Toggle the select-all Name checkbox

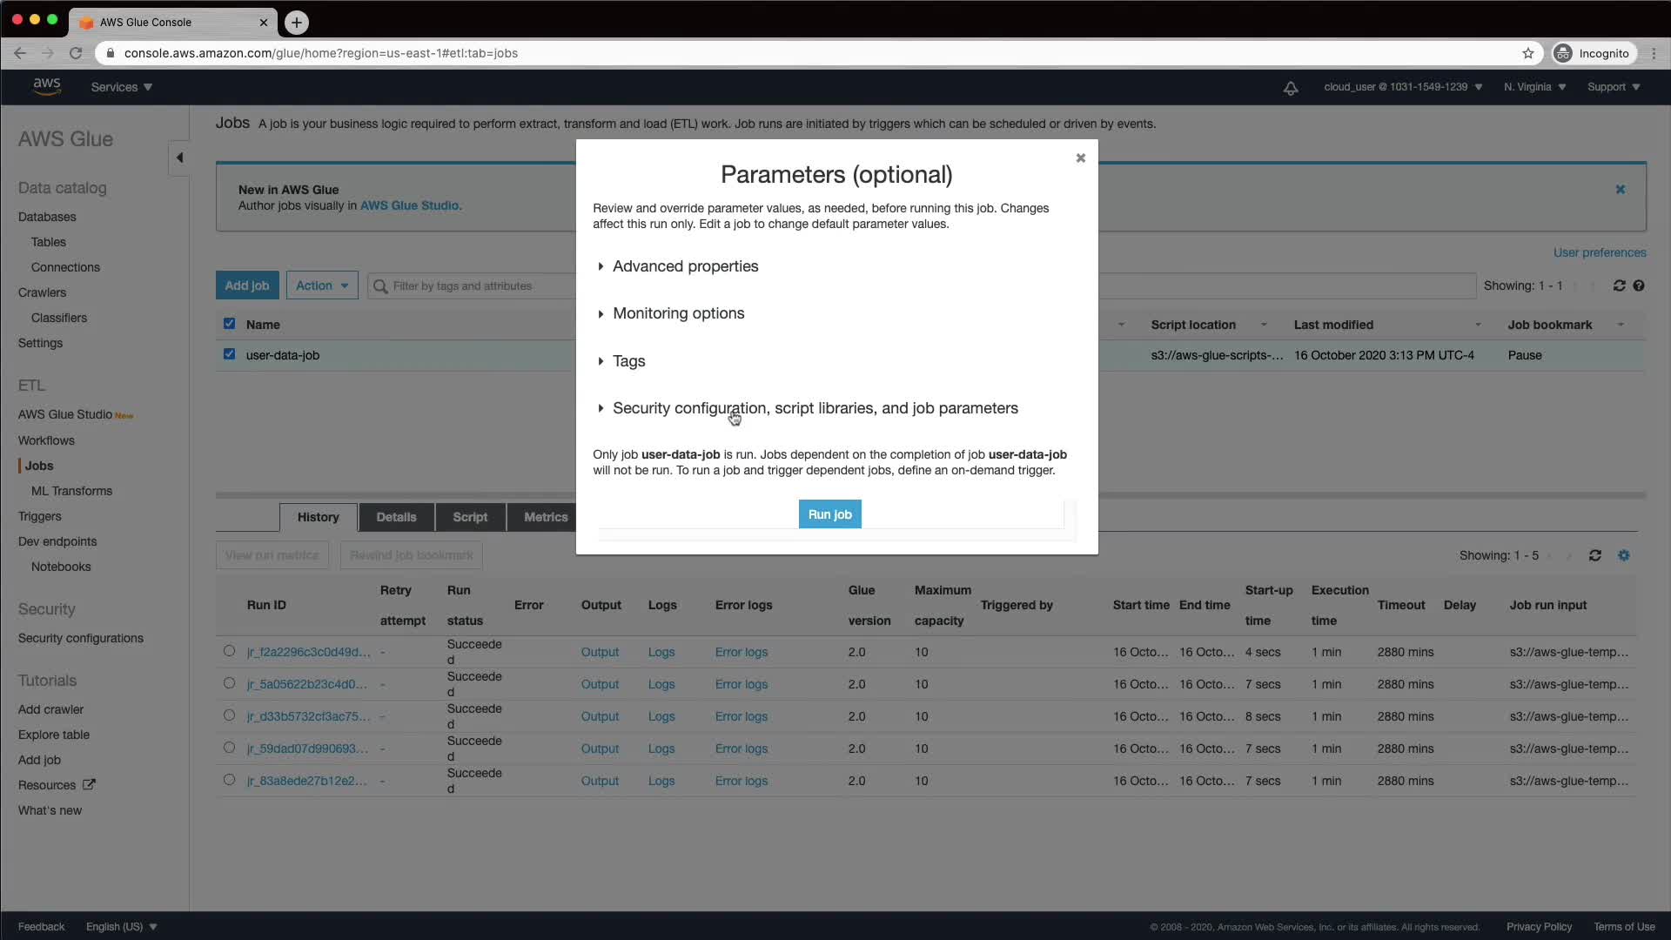(x=229, y=324)
